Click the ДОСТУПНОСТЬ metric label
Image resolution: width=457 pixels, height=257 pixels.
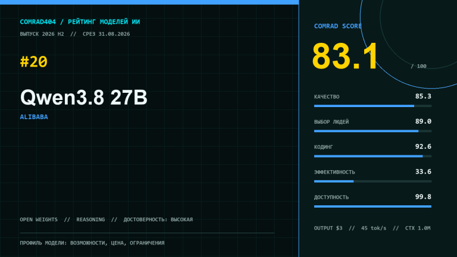click(331, 198)
